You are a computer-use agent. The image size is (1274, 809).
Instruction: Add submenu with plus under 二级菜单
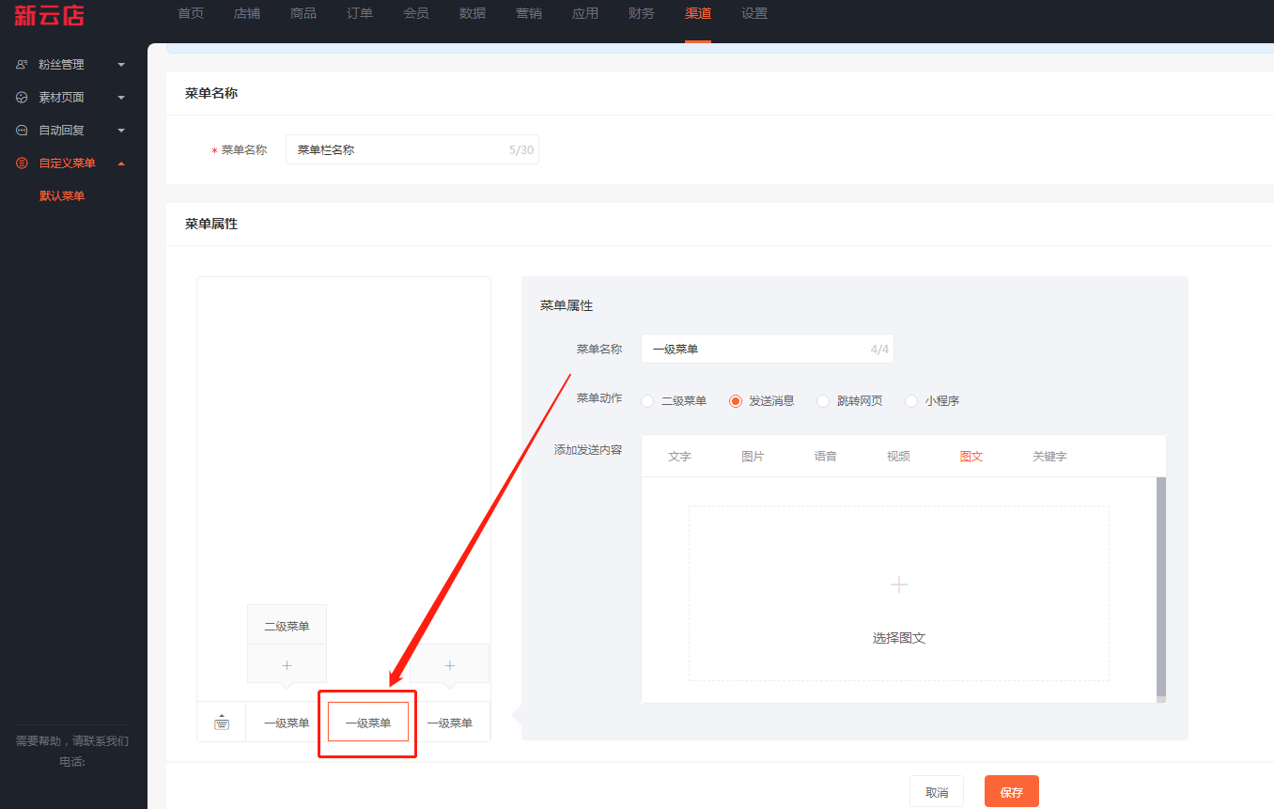[x=287, y=665]
